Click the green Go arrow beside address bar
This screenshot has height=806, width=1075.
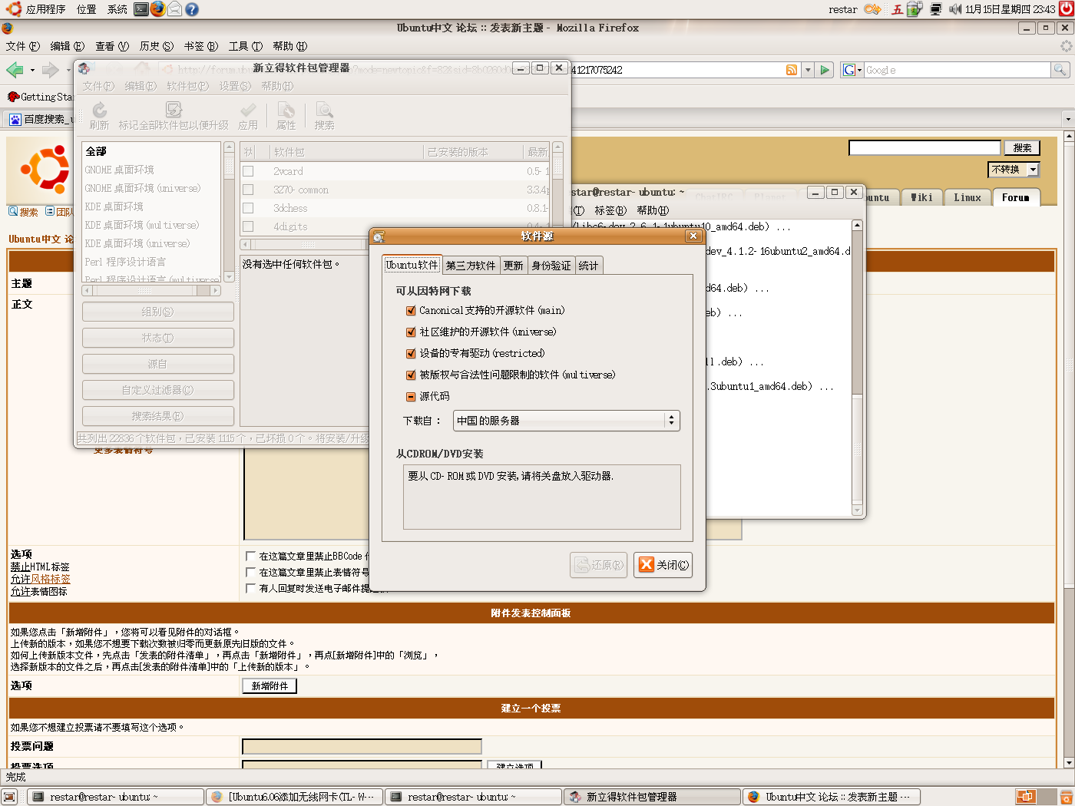pyautogui.click(x=825, y=70)
